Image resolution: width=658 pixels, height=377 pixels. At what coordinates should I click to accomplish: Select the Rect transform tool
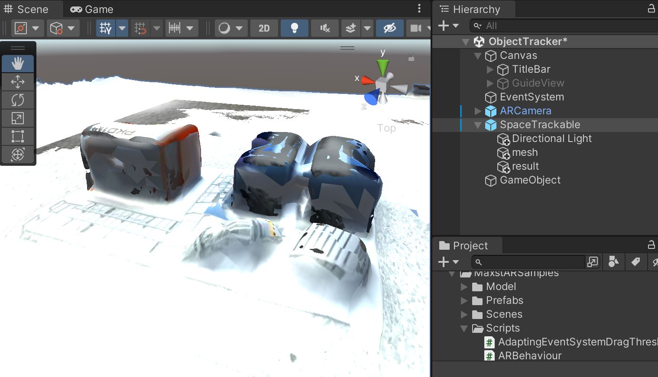point(18,136)
